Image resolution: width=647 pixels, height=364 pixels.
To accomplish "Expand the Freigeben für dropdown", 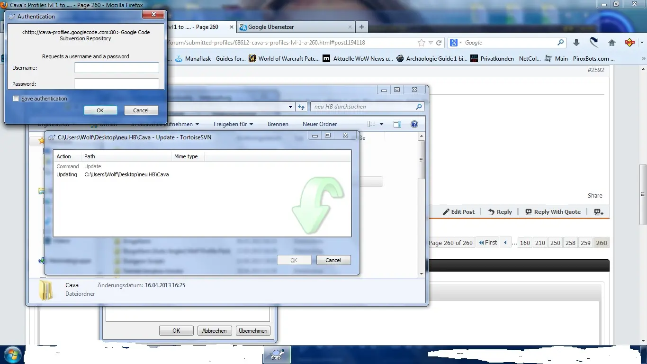I will click(233, 124).
